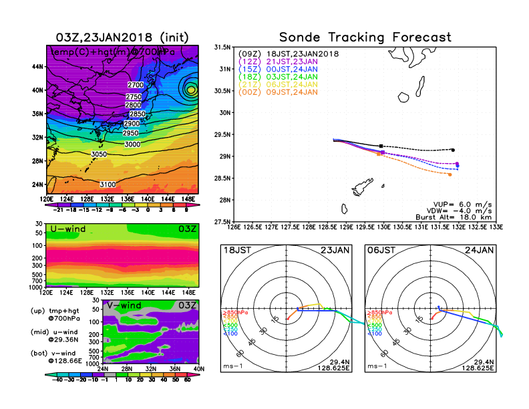Click the "Burst Alt= 18.0 km" text

coord(454,217)
